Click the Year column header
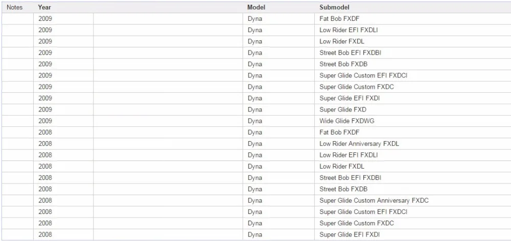This screenshot has height=241, width=511. coord(44,7)
